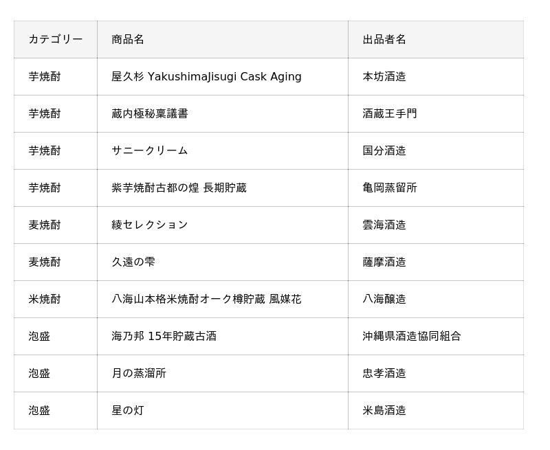The width and height of the screenshot is (550, 450).
Task: Select 紫芋焼酎古都の煌 長期貯蔵 product cell
Action: pyautogui.click(x=179, y=188)
